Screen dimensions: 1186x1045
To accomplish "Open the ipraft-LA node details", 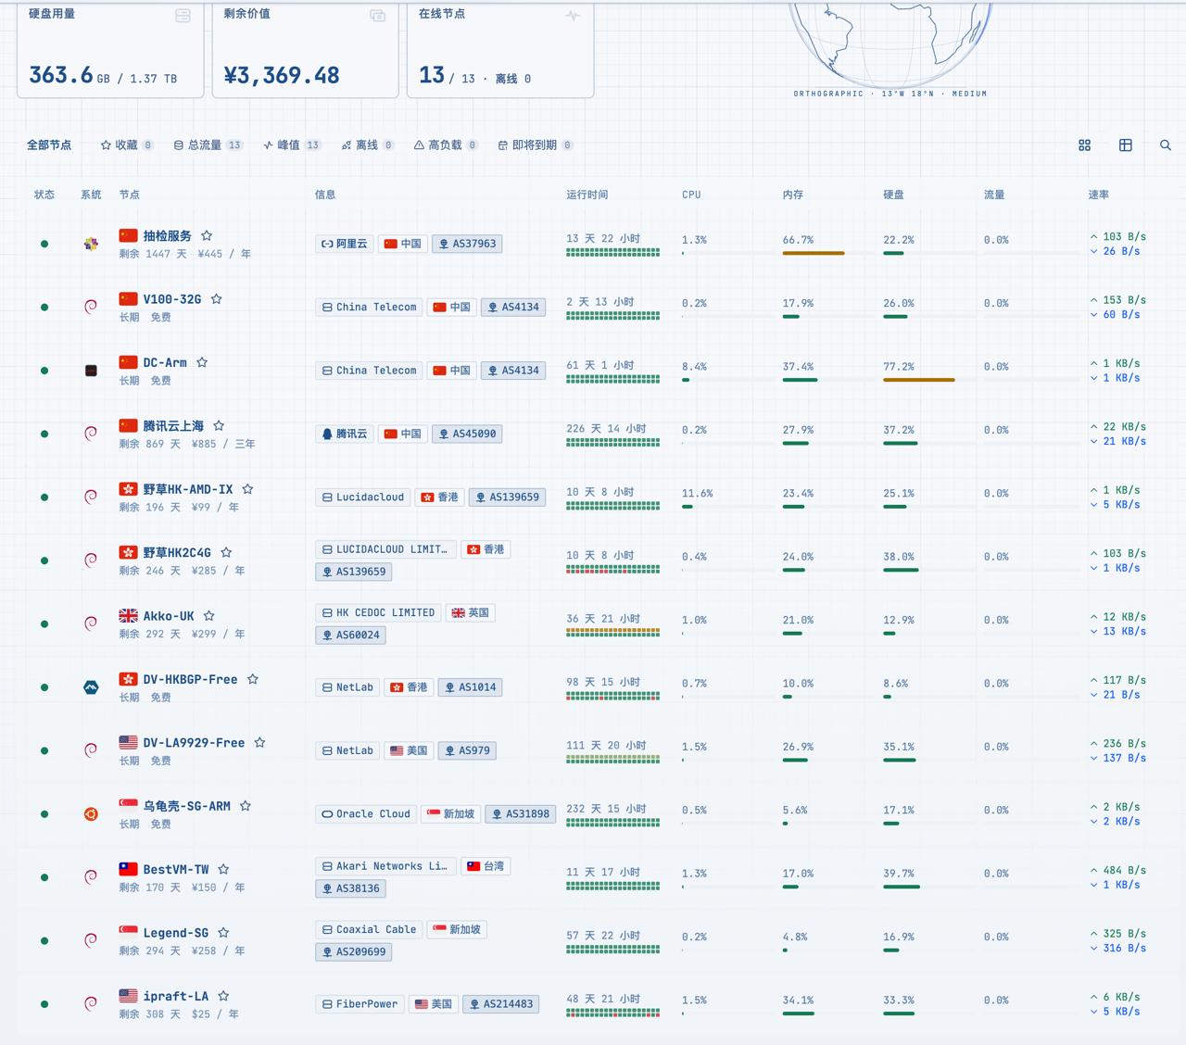I will click(x=176, y=997).
